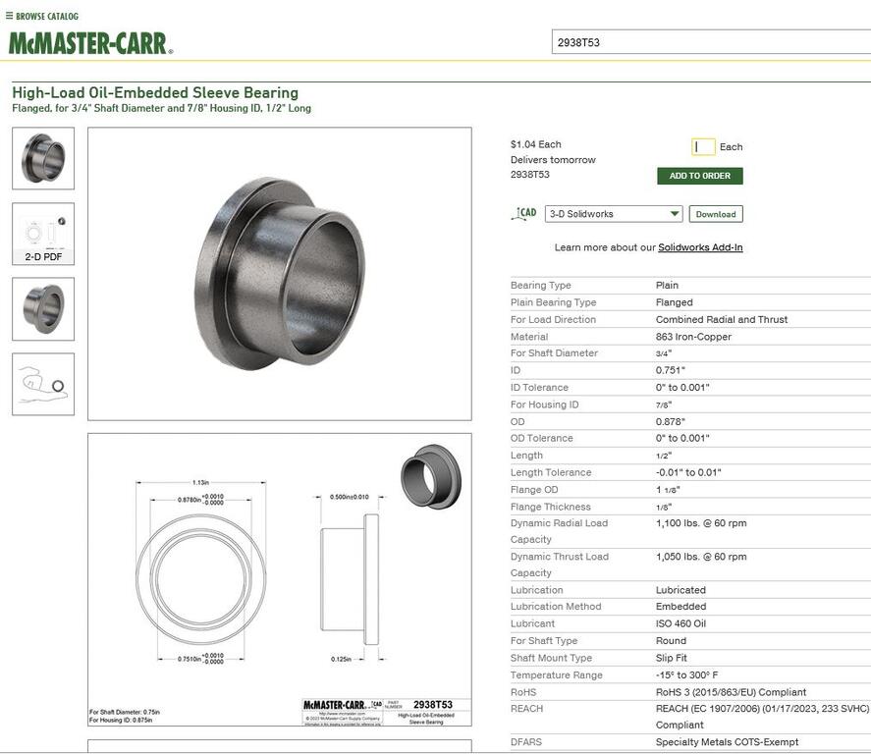
Task: Click the Download CAD button
Action: click(716, 214)
